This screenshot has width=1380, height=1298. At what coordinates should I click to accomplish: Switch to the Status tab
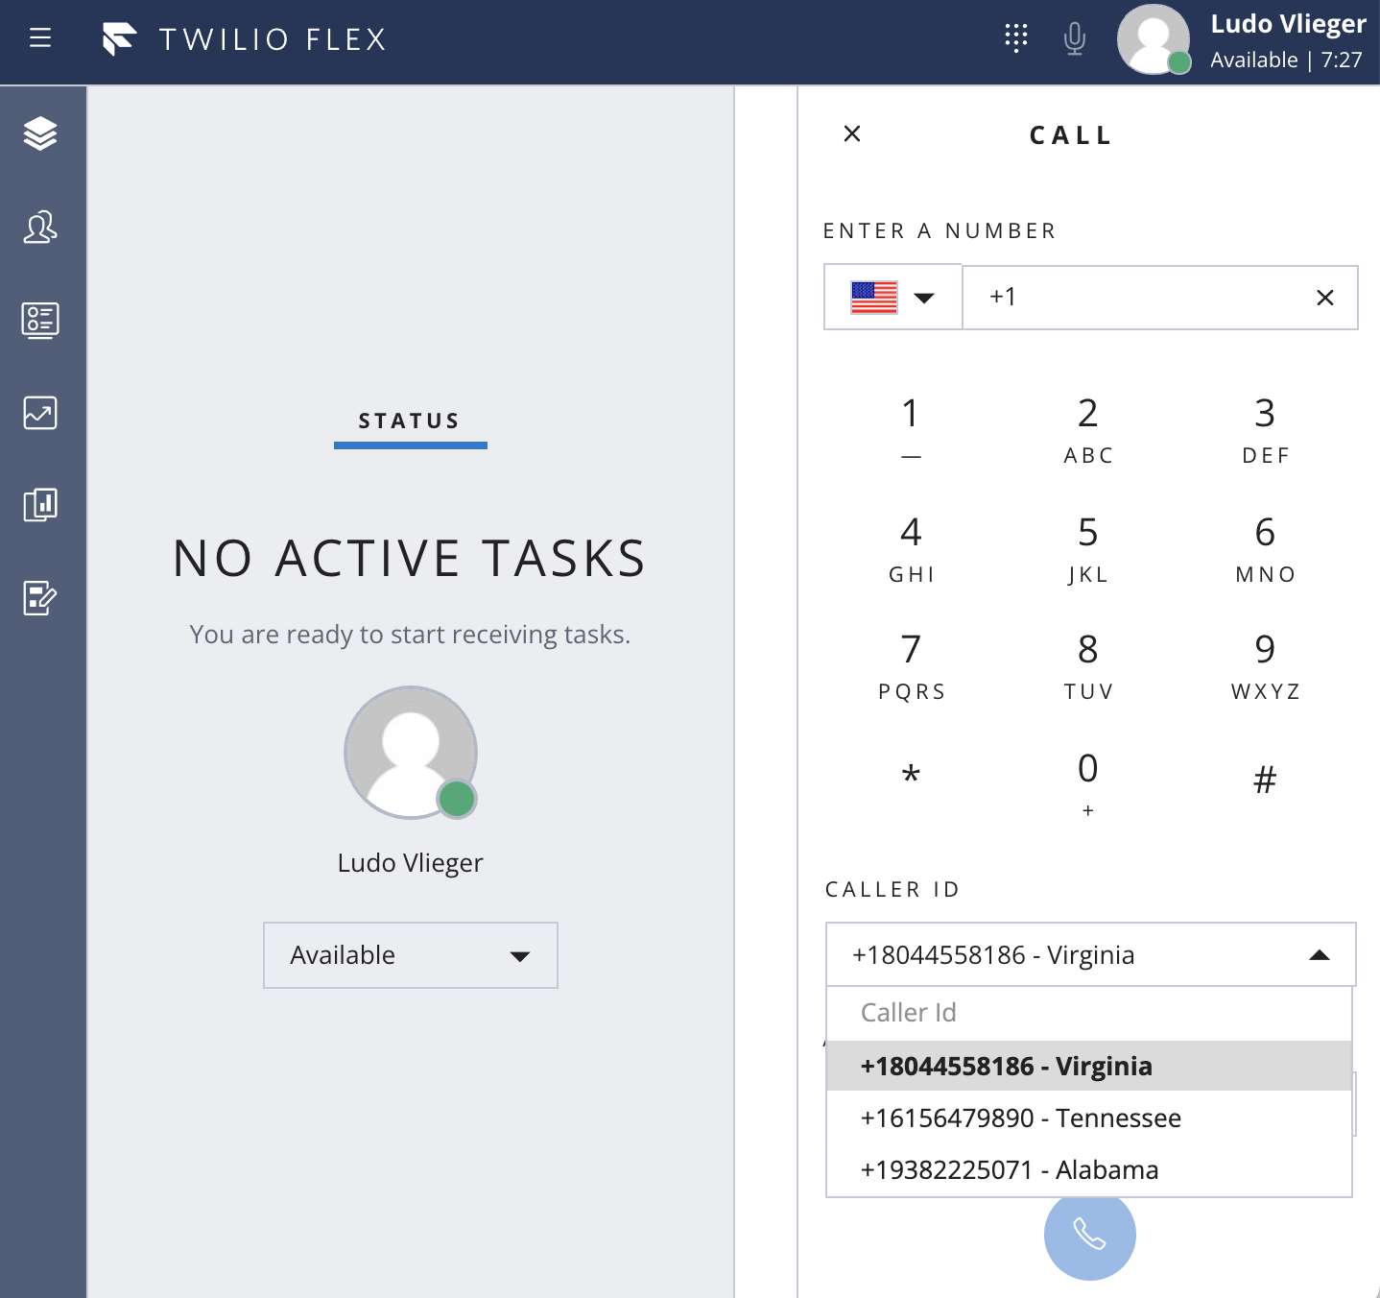(410, 421)
